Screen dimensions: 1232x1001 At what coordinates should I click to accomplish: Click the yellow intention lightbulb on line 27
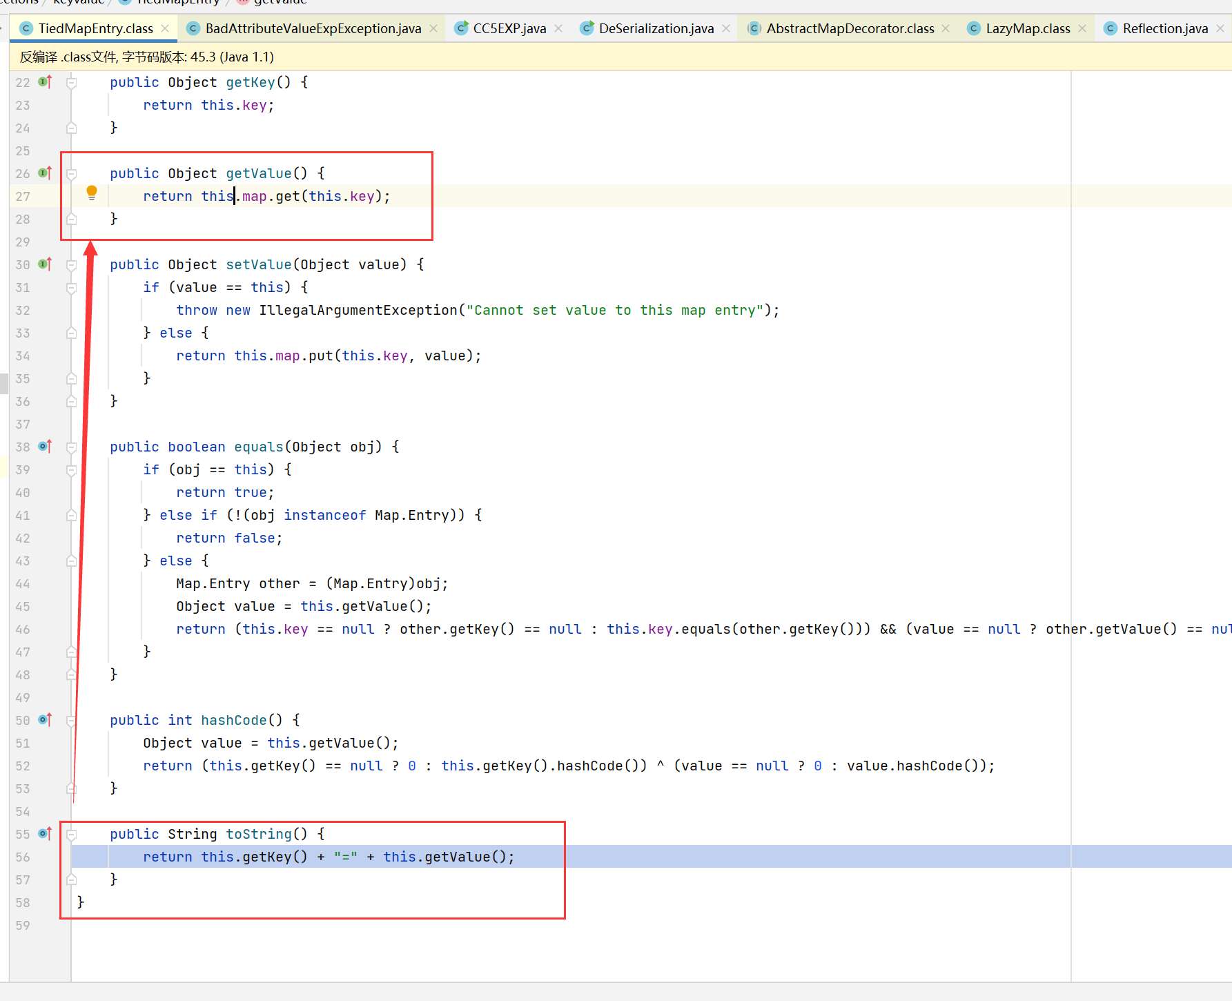pos(92,193)
